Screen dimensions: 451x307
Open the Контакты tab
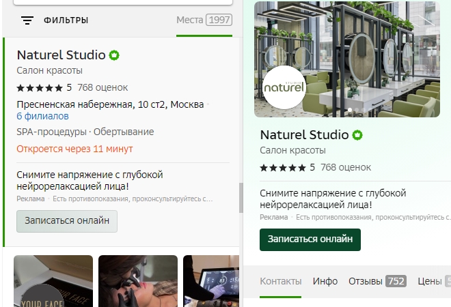[280, 281]
